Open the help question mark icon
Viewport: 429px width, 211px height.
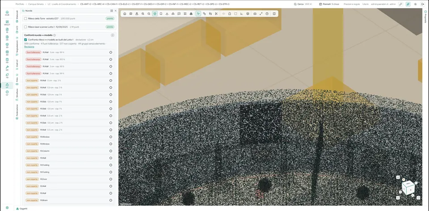(x=267, y=14)
